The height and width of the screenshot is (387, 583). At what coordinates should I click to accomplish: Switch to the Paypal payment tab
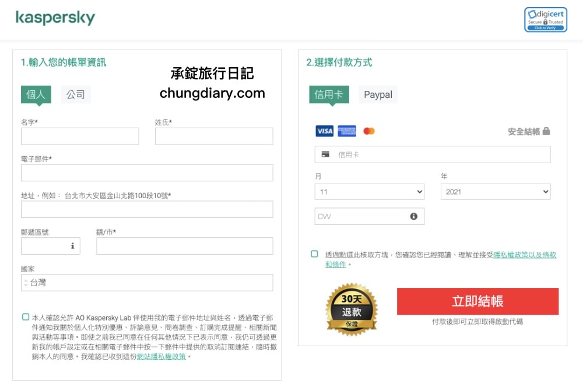coord(377,94)
